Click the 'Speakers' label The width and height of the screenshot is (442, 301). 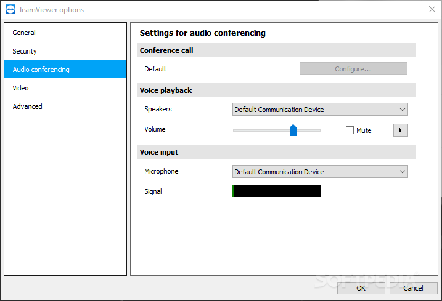[158, 109]
